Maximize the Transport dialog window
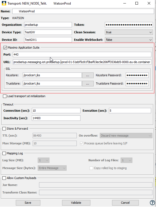 point(137,3)
